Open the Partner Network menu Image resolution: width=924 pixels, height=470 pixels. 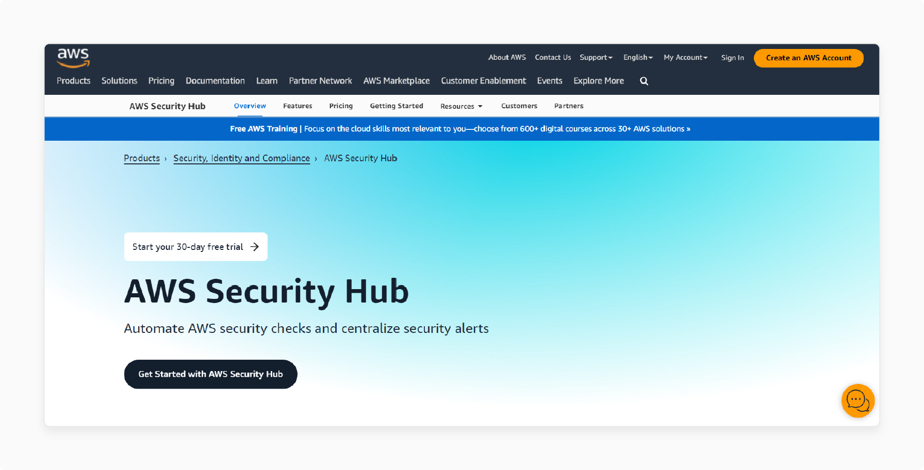pos(320,81)
